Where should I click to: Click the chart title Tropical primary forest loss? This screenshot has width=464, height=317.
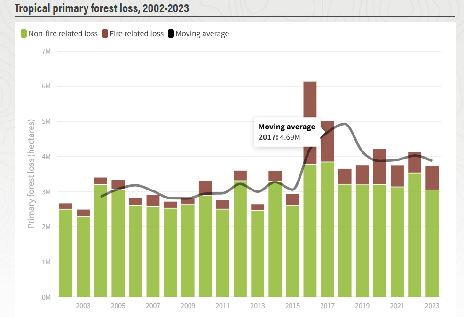coord(102,8)
